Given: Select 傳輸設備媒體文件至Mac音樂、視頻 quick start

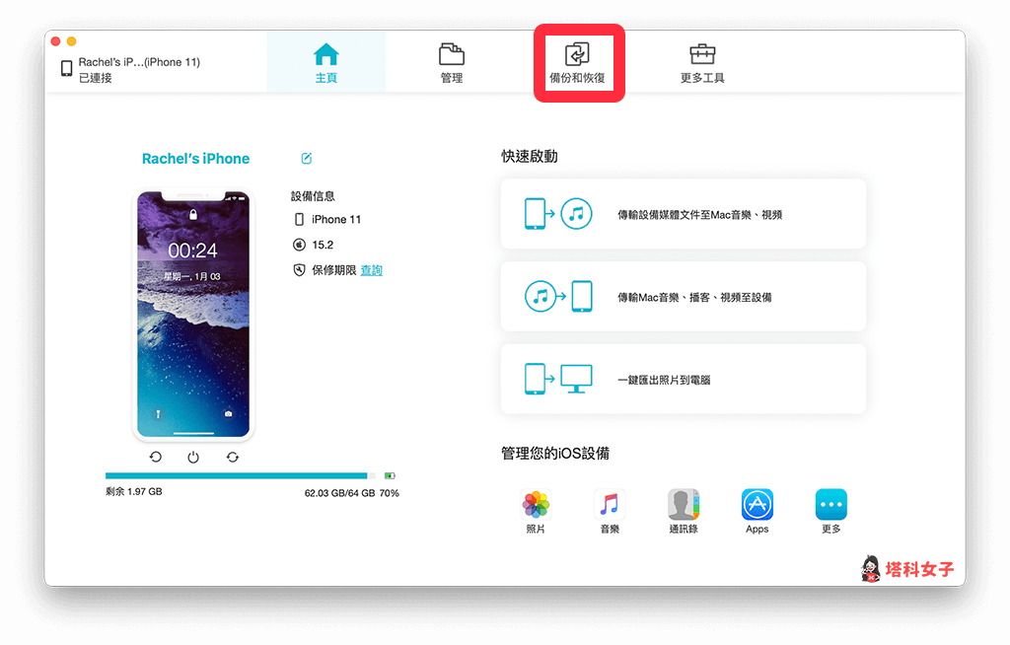Looking at the screenshot, I should click(684, 214).
